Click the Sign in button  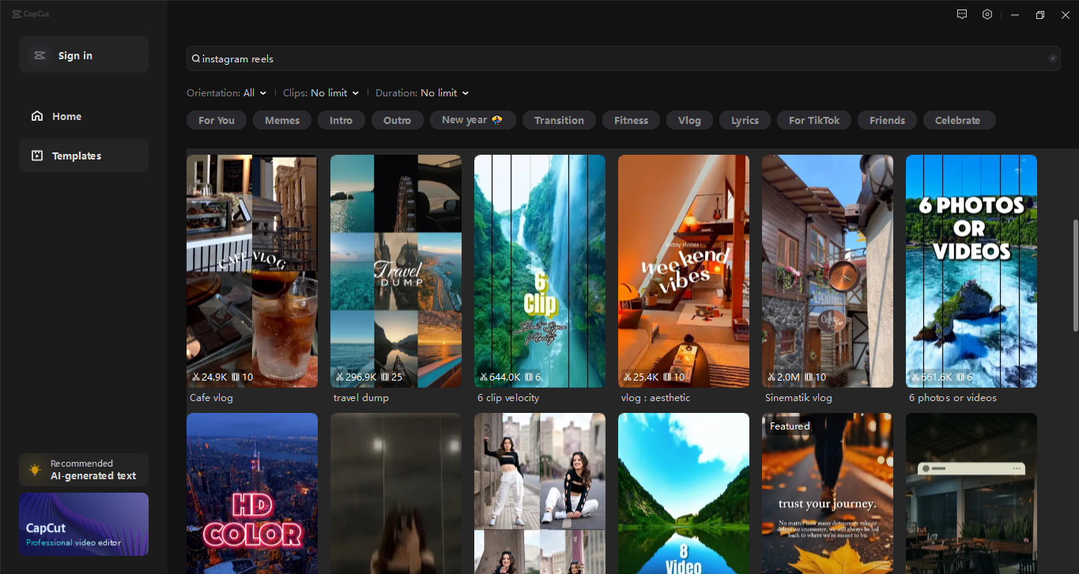click(x=75, y=54)
